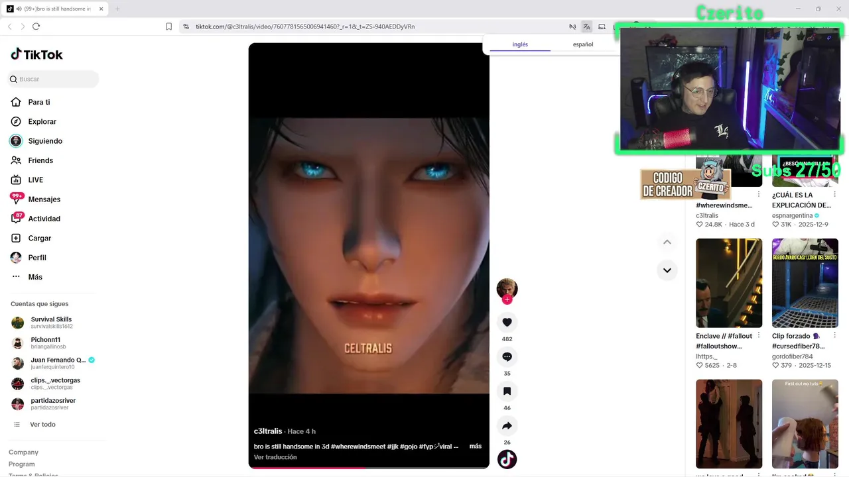
Task: Open the creator avatar beside video
Action: [x=507, y=288]
